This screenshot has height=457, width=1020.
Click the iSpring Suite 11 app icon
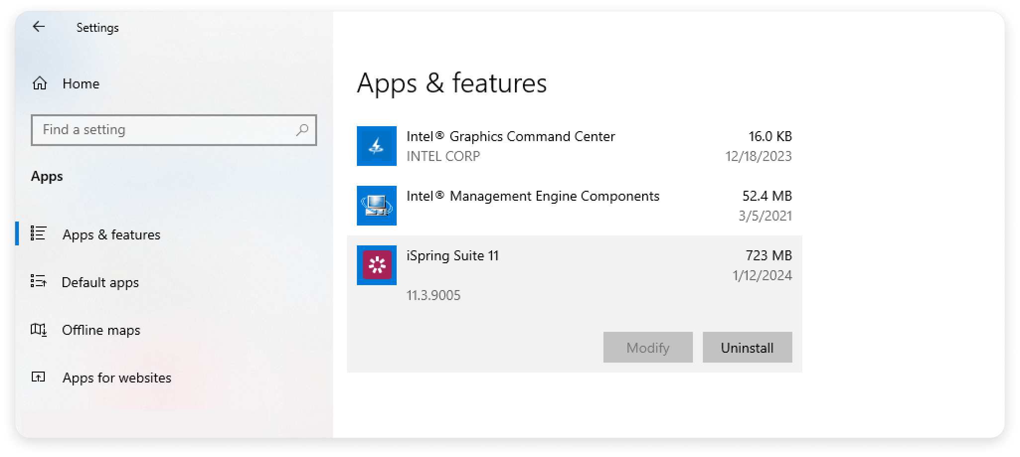377,265
